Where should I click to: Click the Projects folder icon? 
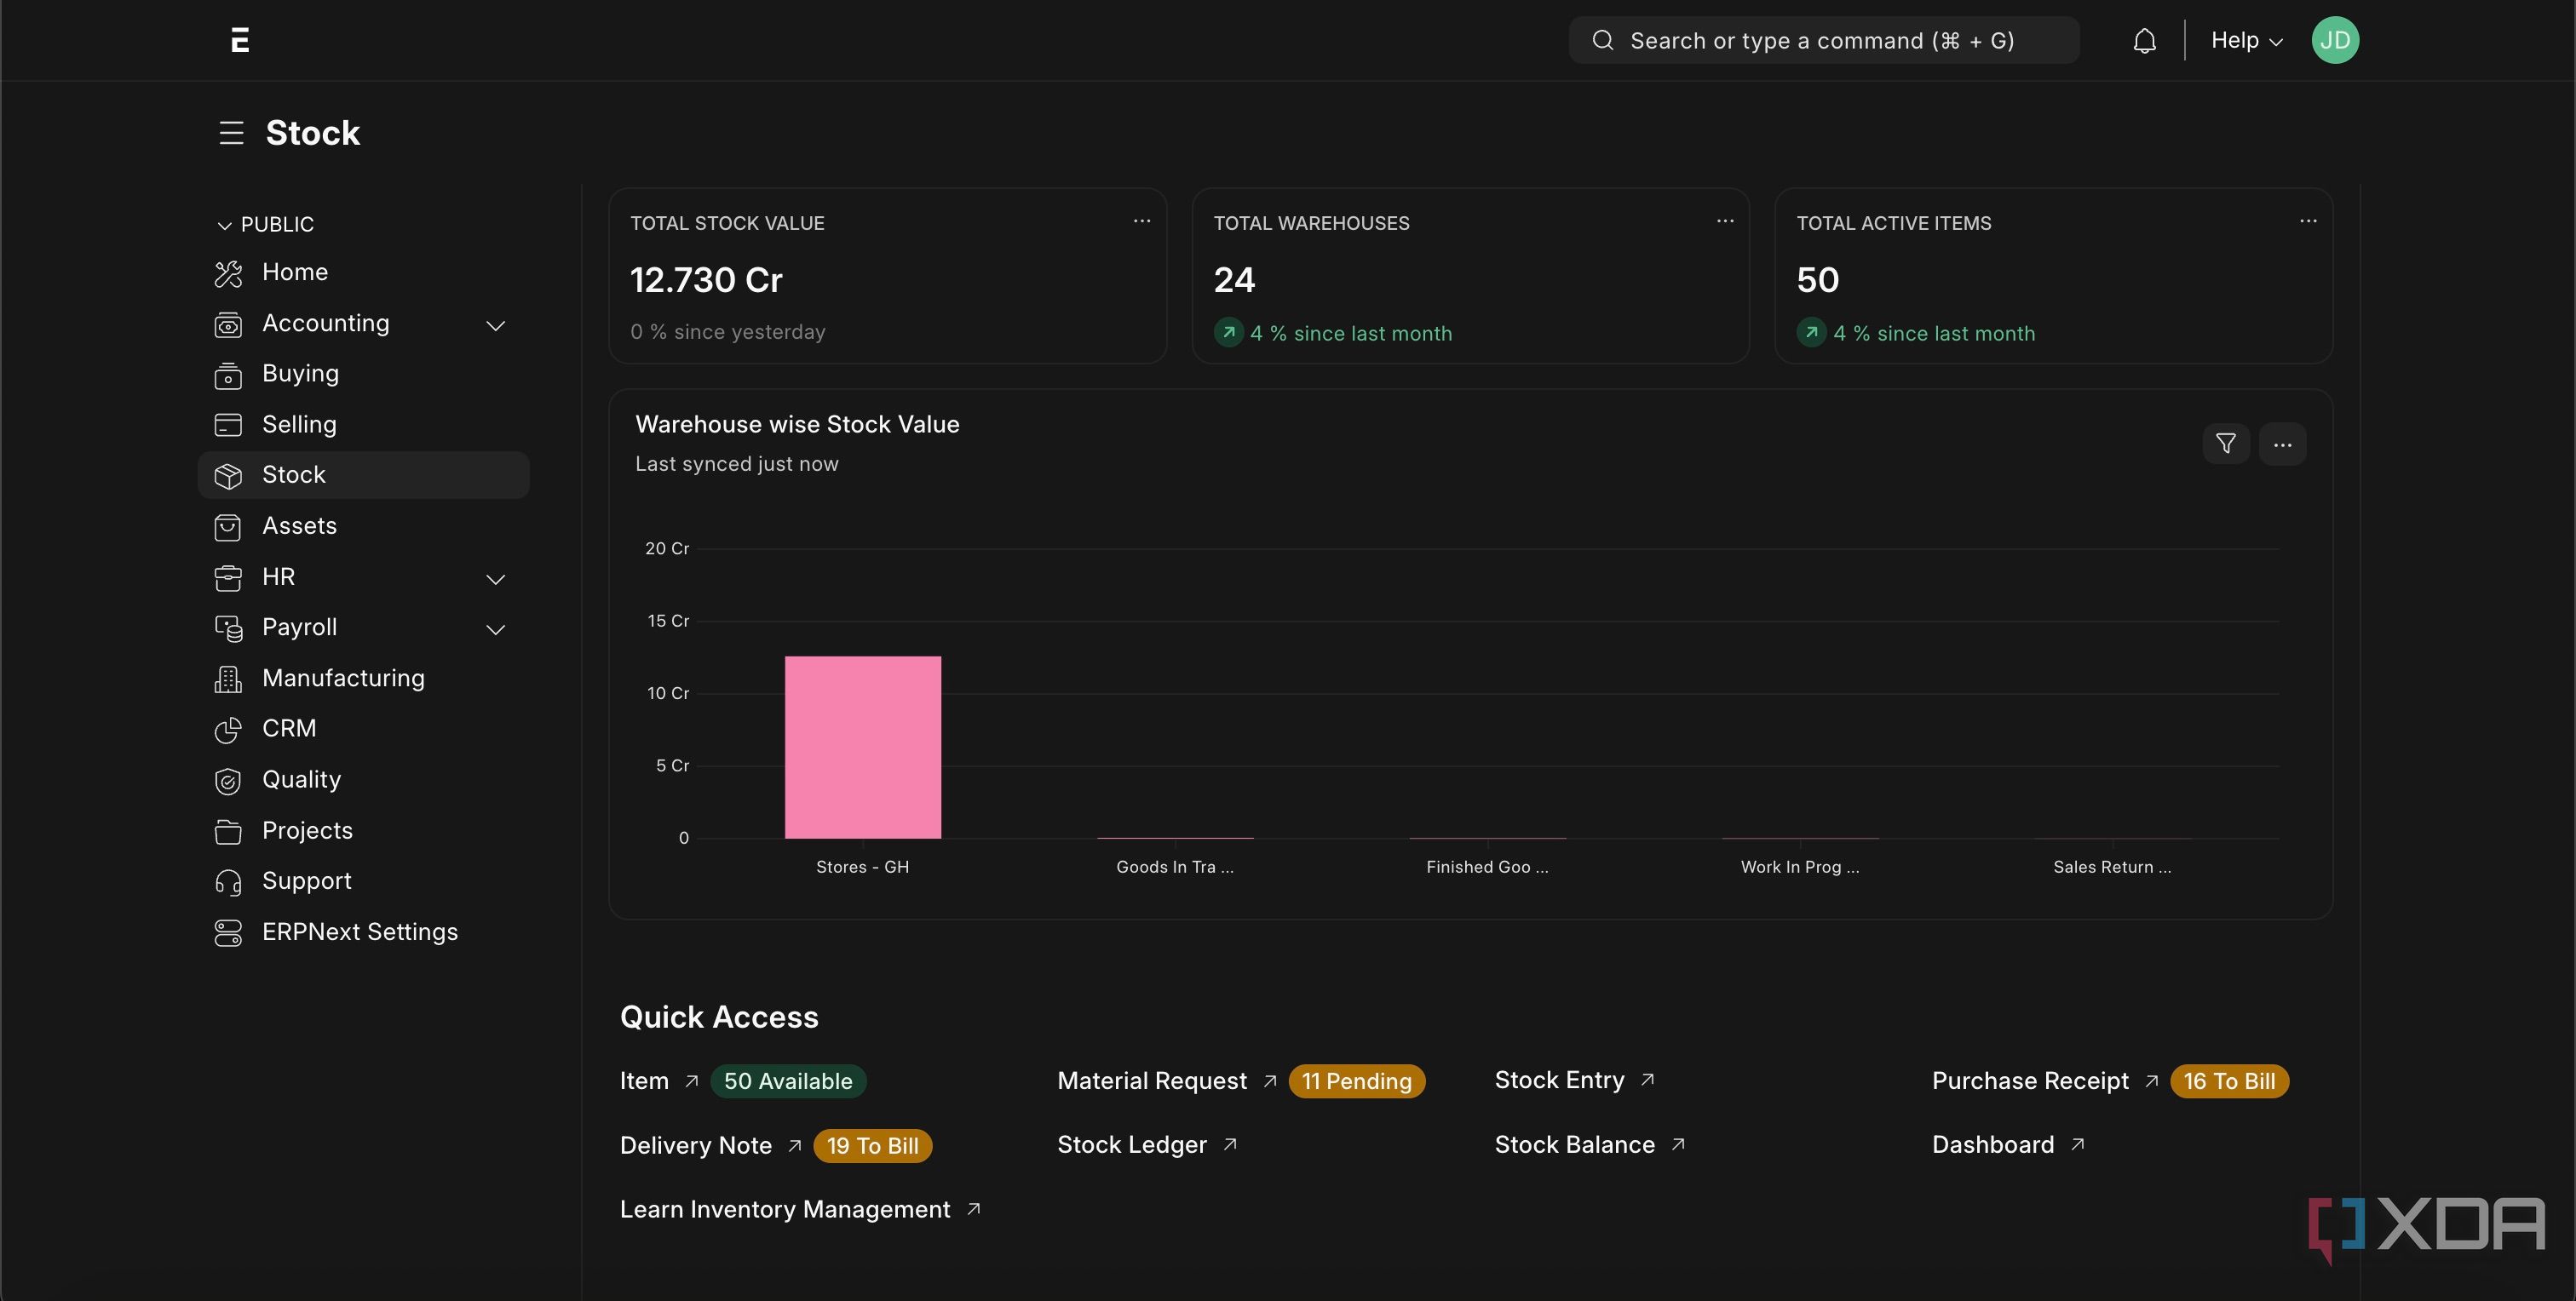click(228, 831)
